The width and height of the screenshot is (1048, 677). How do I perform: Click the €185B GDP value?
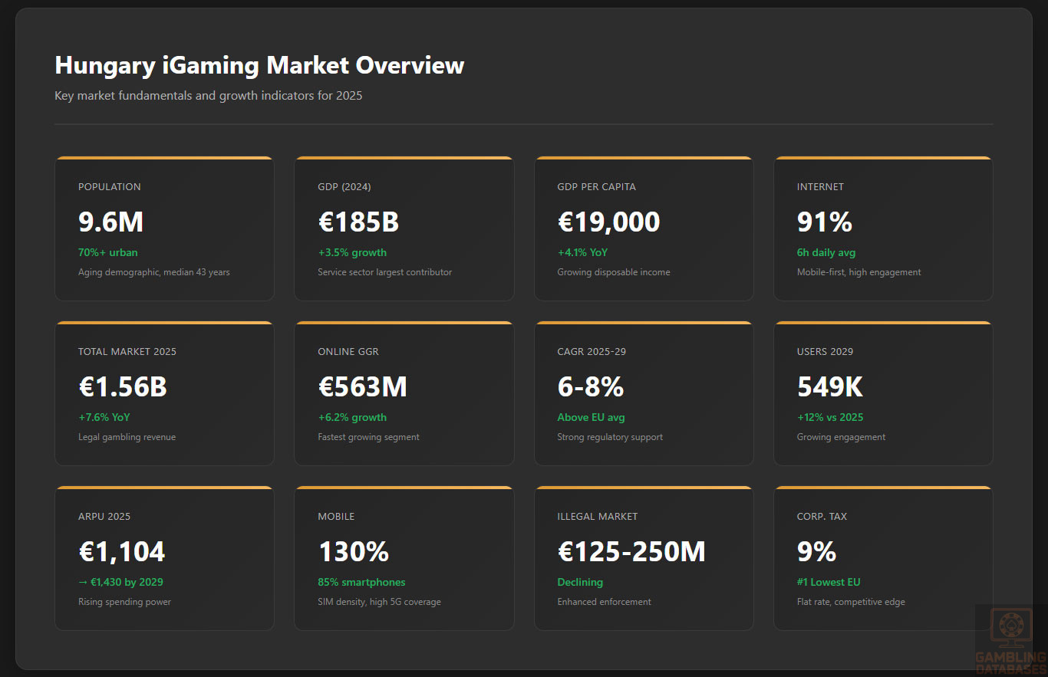pos(358,222)
